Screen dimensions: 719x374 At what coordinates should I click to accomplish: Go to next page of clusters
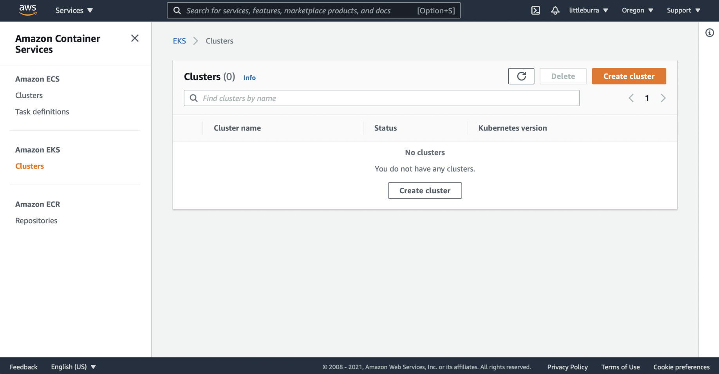click(x=663, y=98)
